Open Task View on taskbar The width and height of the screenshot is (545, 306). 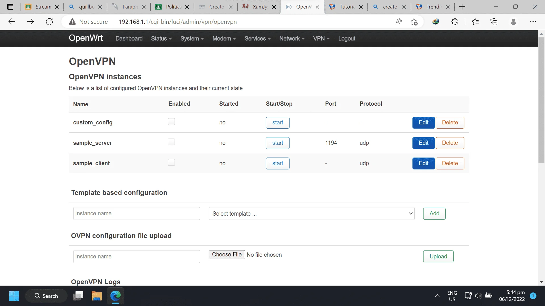point(78,296)
